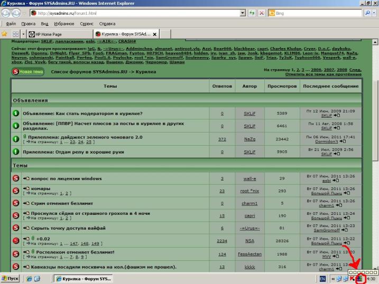The width and height of the screenshot is (379, 284).
Task: Open the Пуск start button
Action: pyautogui.click(x=10, y=279)
